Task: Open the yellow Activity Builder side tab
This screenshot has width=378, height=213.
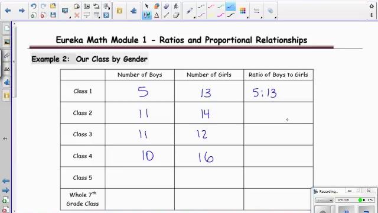Action: coord(6,96)
